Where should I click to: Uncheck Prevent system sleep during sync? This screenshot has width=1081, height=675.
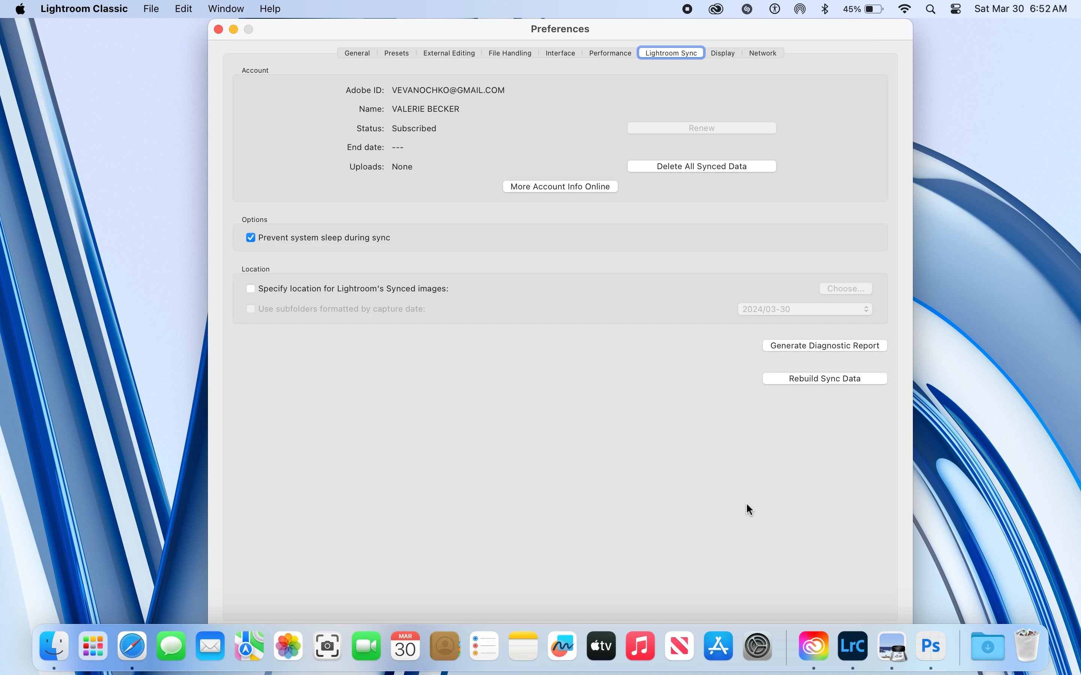pos(251,237)
